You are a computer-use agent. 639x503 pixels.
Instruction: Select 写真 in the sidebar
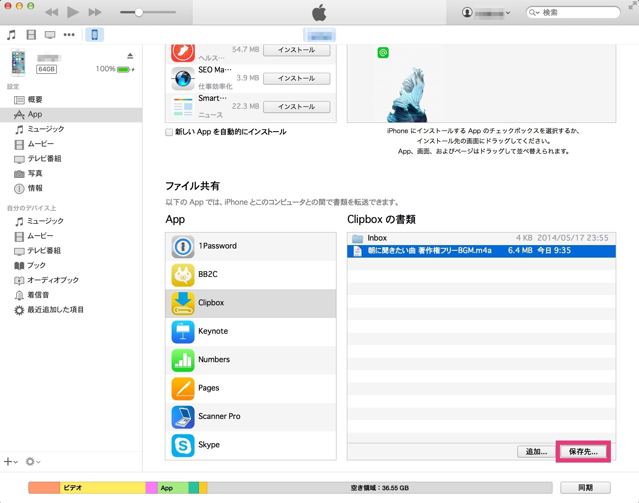tap(71, 174)
